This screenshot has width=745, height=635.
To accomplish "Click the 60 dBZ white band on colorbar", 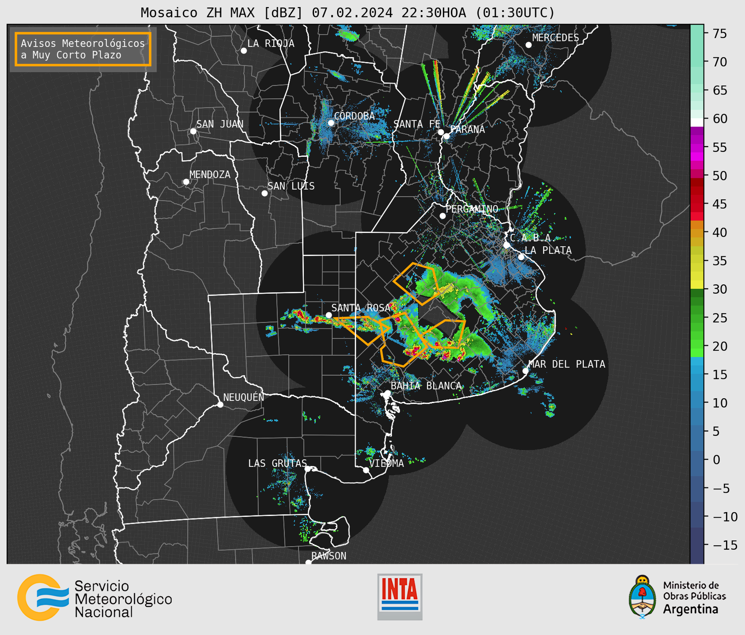I will tap(697, 122).
